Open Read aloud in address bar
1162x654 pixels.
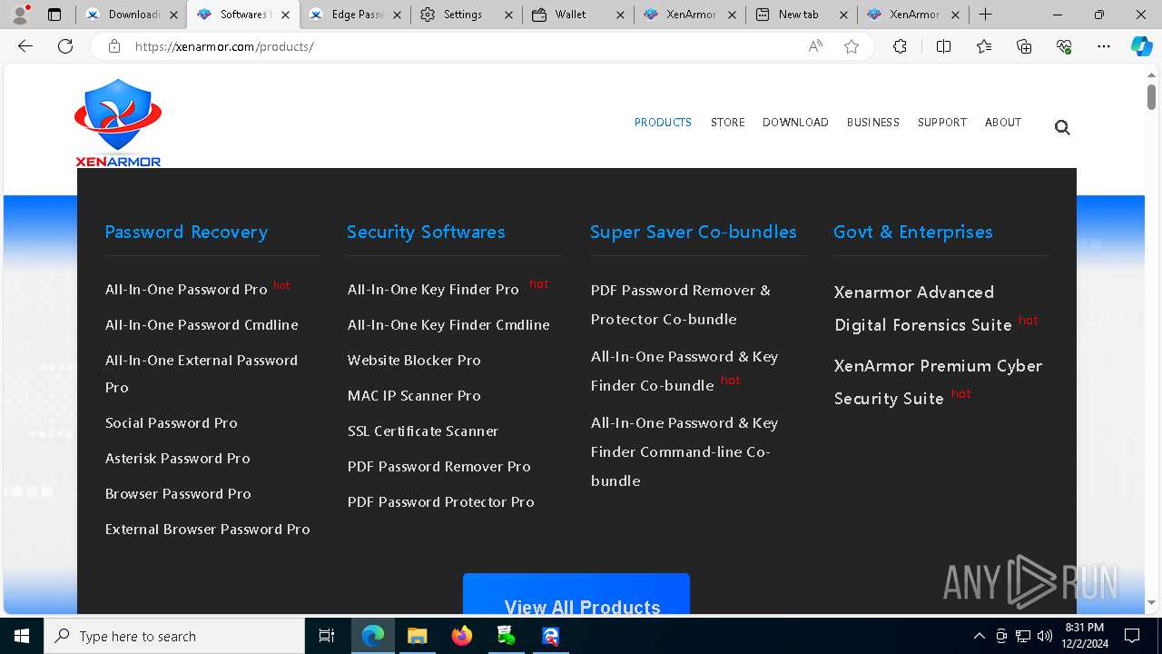pyautogui.click(x=815, y=46)
